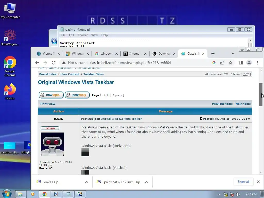
Task: Click the new topic button
Action: [x=51, y=95]
